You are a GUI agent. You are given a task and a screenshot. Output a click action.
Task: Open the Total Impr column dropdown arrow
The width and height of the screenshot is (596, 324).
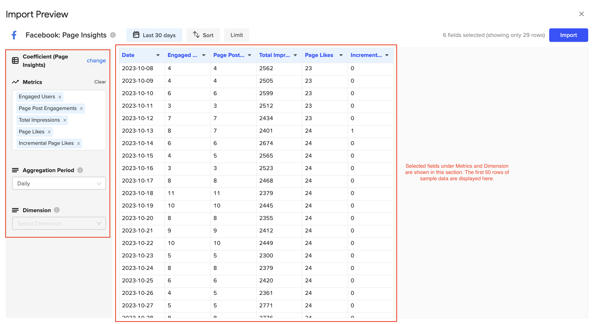295,55
